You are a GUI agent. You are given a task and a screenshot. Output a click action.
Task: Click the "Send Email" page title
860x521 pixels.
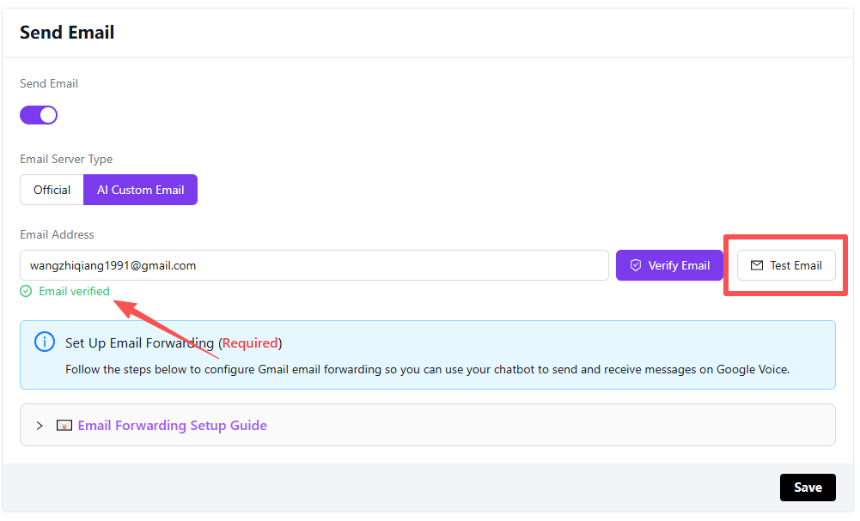[67, 33]
